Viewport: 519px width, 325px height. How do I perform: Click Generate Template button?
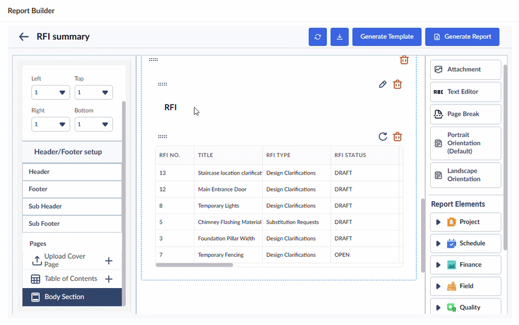coord(387,37)
